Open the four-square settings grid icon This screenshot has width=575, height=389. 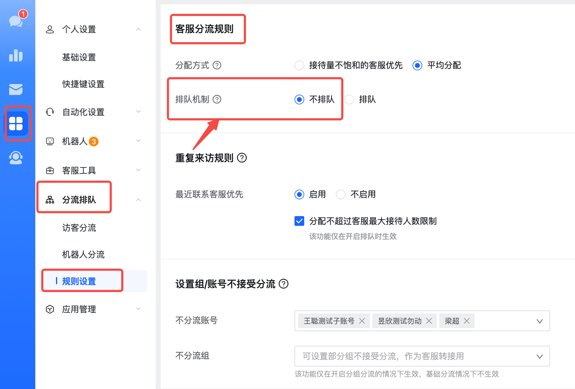pyautogui.click(x=16, y=124)
